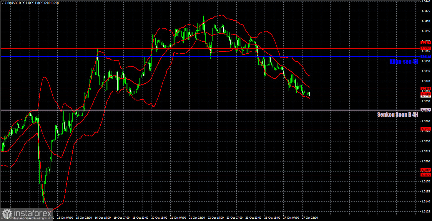Click the 1.3395 value on the price axis
The height and width of the screenshot is (221, 432).
[426, 31]
